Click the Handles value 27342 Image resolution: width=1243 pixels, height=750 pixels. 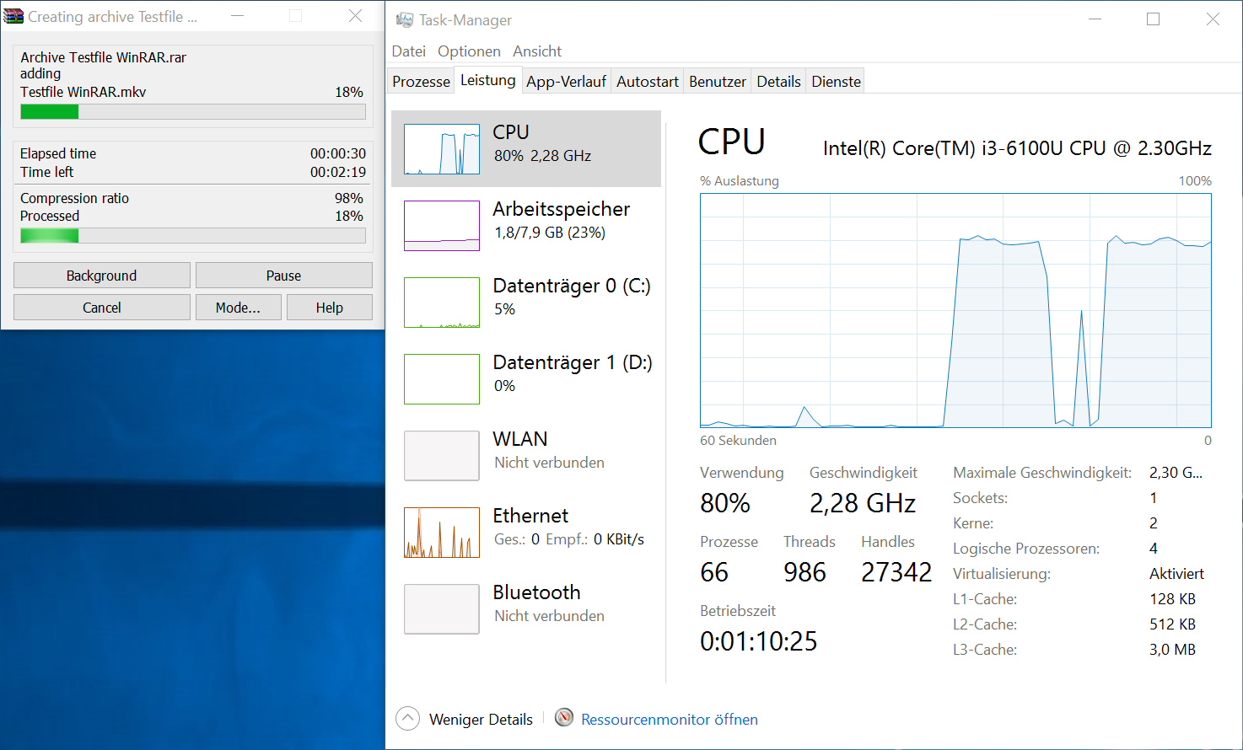[x=896, y=572]
